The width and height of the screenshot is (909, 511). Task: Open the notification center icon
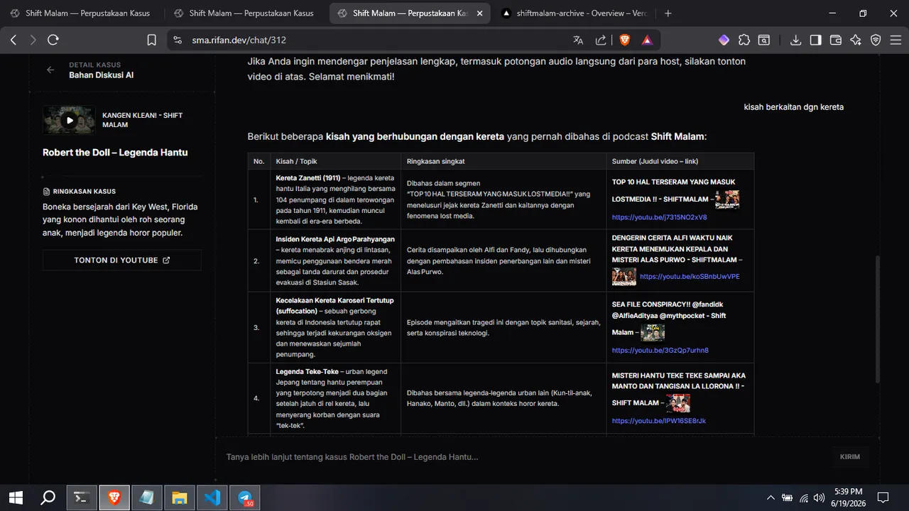[x=883, y=498]
